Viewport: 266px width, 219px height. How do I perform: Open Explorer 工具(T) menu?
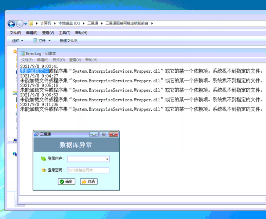[x=64, y=33]
